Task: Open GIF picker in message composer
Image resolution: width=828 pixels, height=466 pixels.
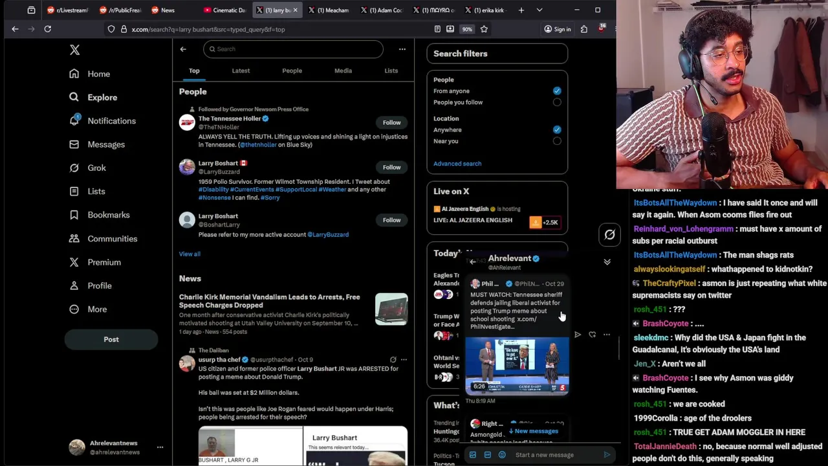Action: pos(487,455)
